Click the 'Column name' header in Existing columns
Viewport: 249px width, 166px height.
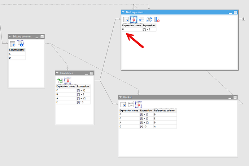coord(17,50)
